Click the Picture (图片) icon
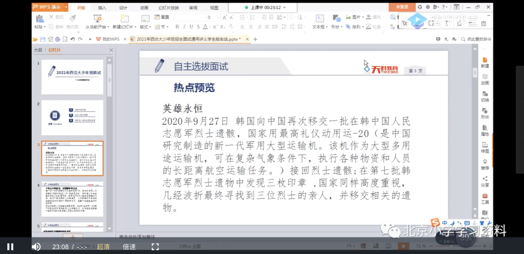Image resolution: width=524 pixels, height=254 pixels. pos(348,17)
